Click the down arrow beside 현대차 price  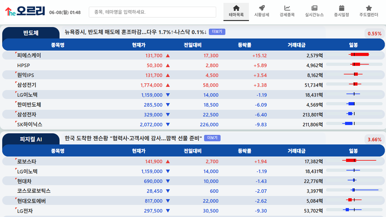click(x=167, y=181)
